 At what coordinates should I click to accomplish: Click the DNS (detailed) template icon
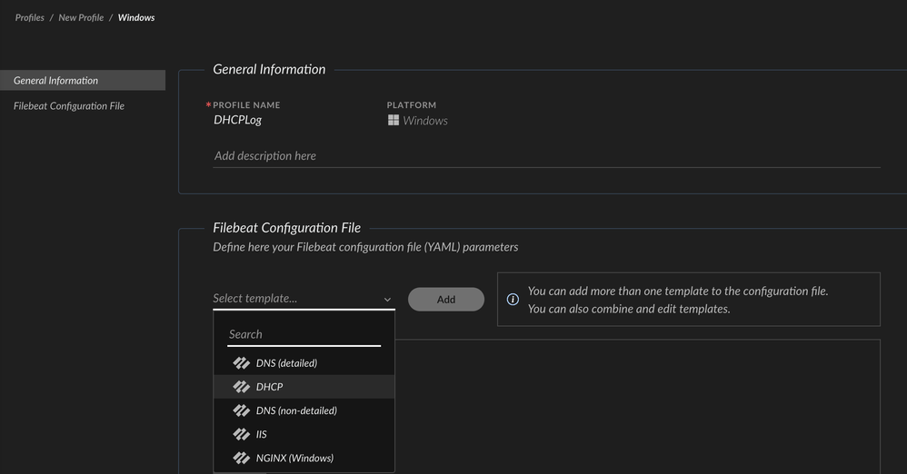coord(241,363)
